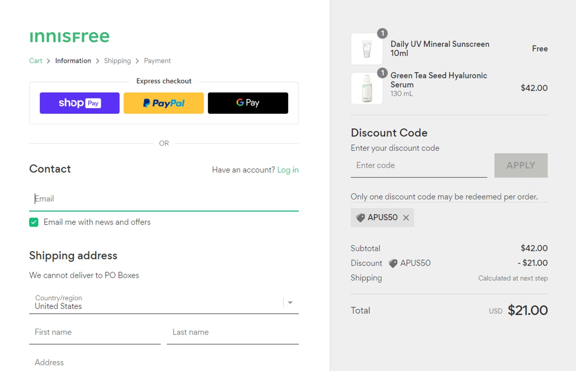Click the discount amount - $21.00
Image resolution: width=576 pixels, height=371 pixels.
[533, 263]
